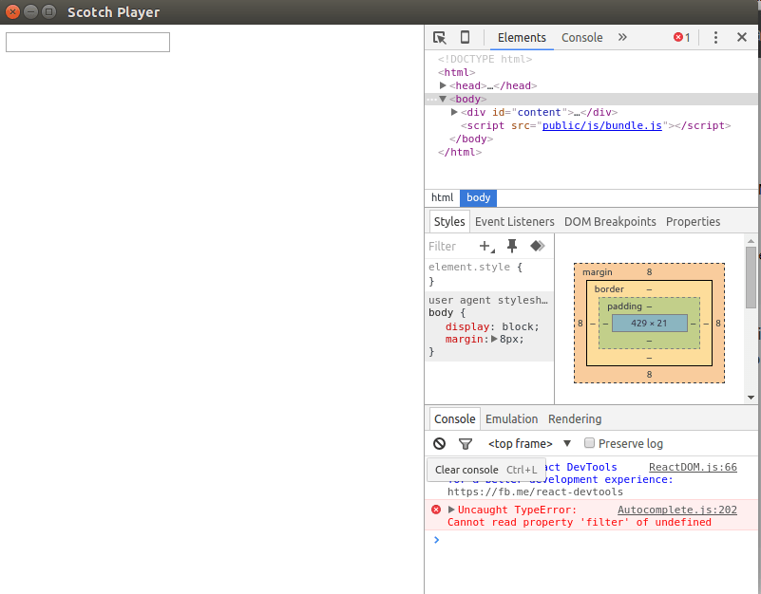Show more DevTools tabs chevron
This screenshot has width=761, height=594.
coord(622,37)
